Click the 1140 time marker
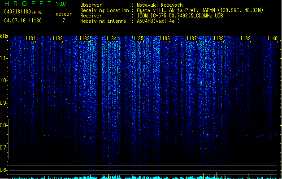Screen dimensions: 282x179 [272, 38]
